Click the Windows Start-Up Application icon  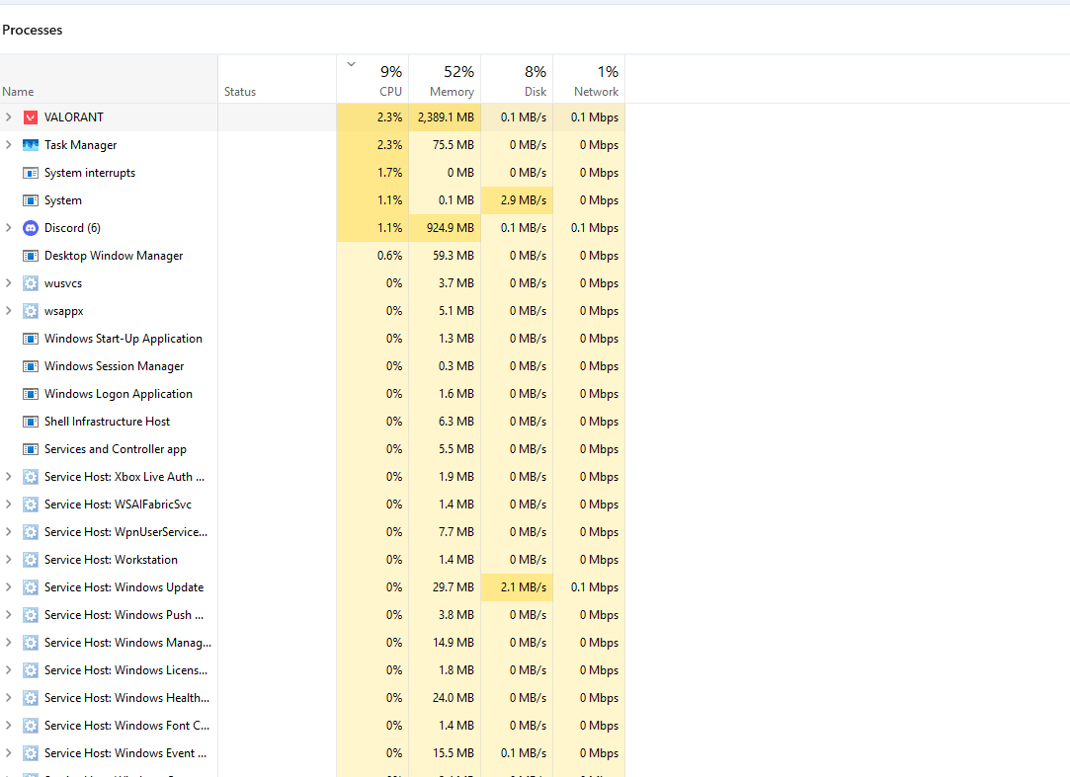[x=30, y=339]
